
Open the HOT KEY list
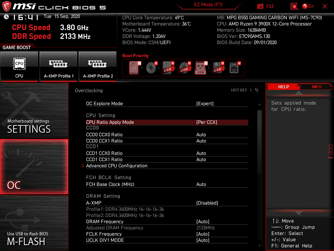[x=239, y=90]
